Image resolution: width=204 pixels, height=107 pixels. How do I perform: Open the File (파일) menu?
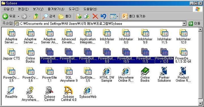8,9
